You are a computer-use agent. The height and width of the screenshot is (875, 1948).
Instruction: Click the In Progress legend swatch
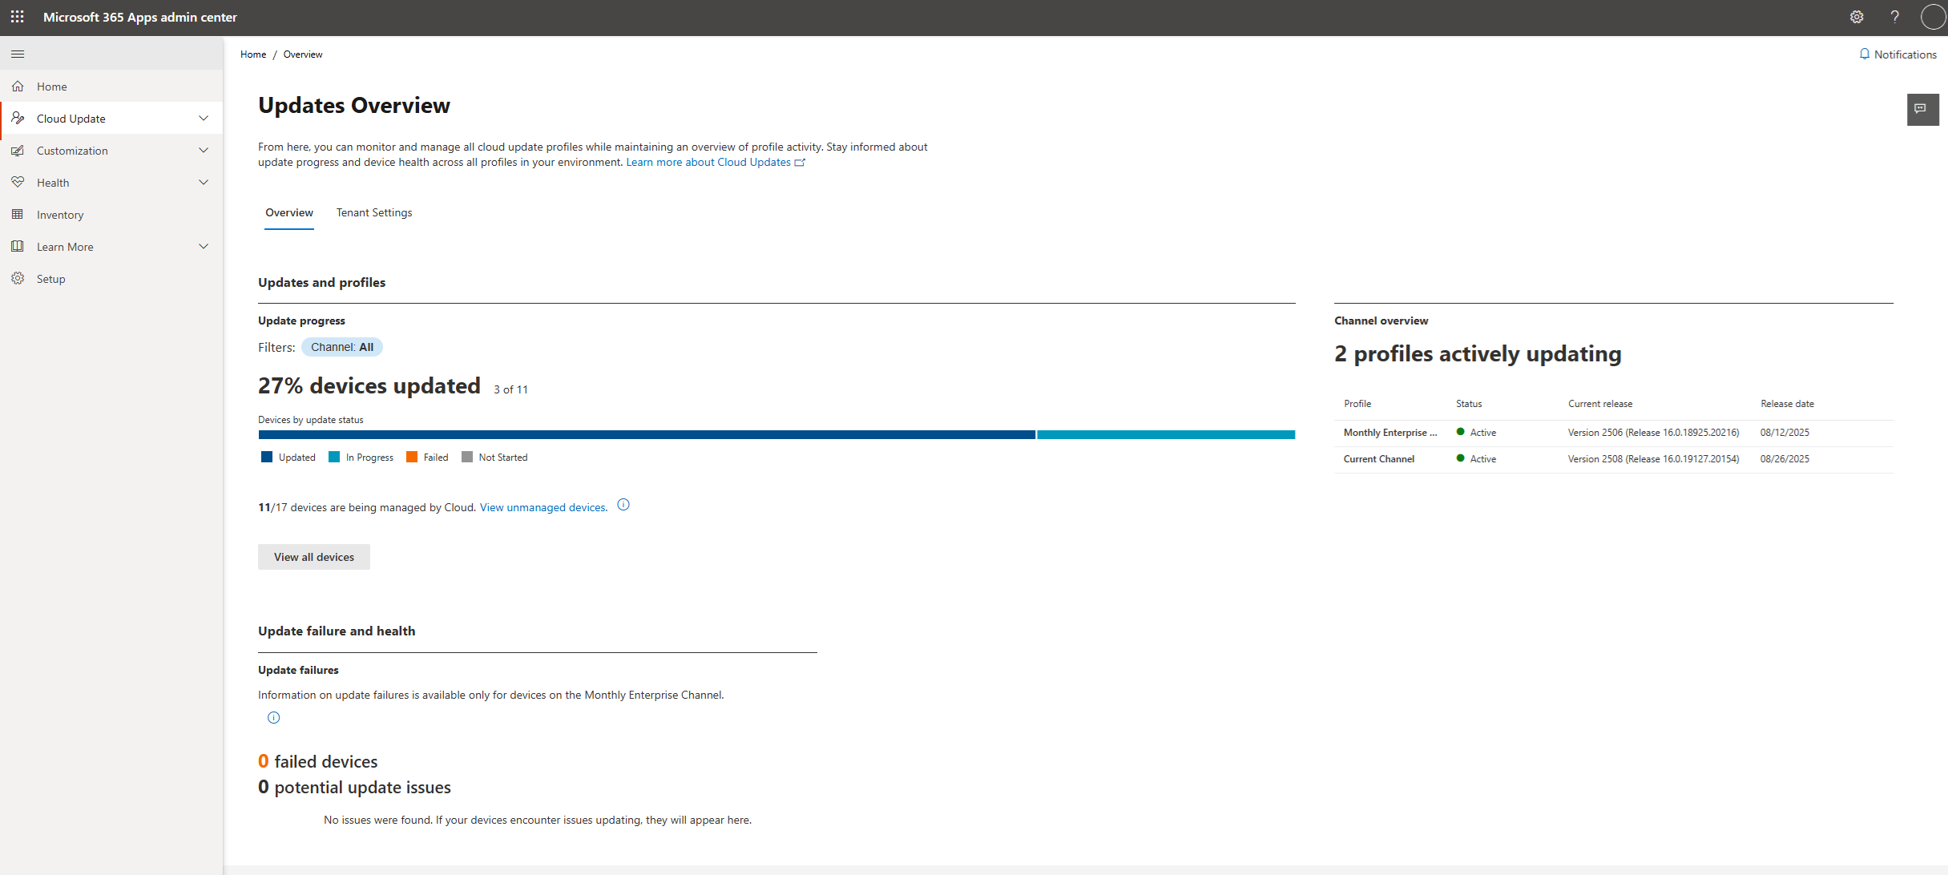point(334,457)
